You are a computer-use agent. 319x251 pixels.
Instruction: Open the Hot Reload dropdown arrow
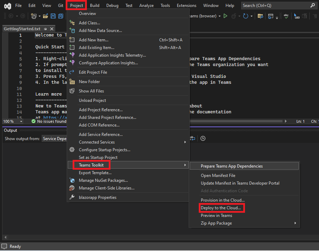pyautogui.click(x=239, y=16)
